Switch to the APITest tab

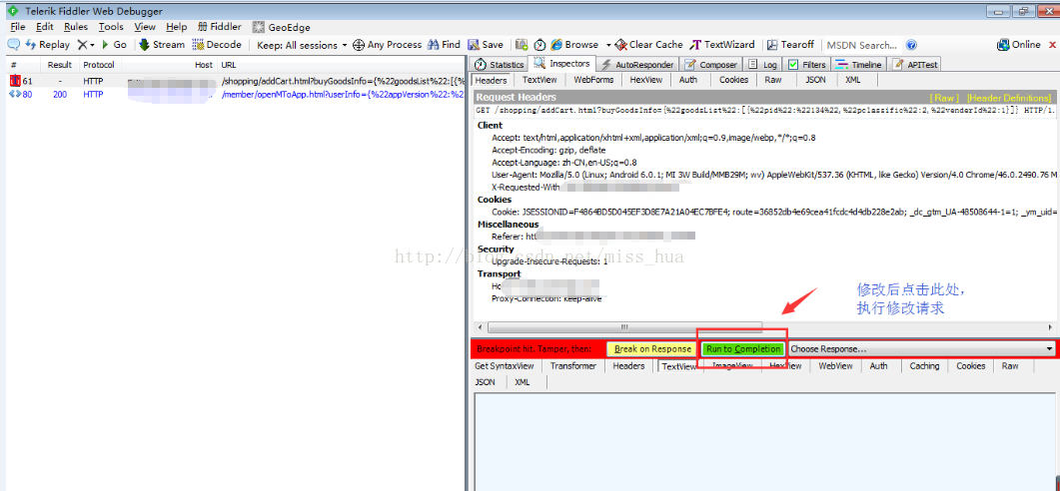pyautogui.click(x=914, y=64)
